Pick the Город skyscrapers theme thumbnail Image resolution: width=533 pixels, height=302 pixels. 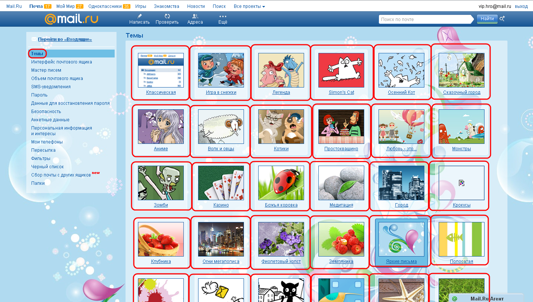(401, 183)
